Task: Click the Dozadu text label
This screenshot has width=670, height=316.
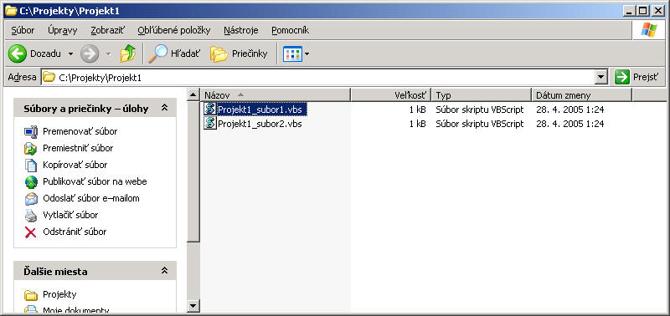Action: (x=45, y=54)
